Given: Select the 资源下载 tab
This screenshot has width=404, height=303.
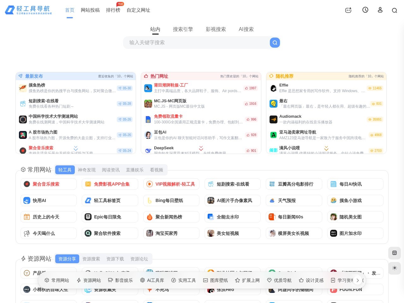Looking at the screenshot, I should coord(115,259).
